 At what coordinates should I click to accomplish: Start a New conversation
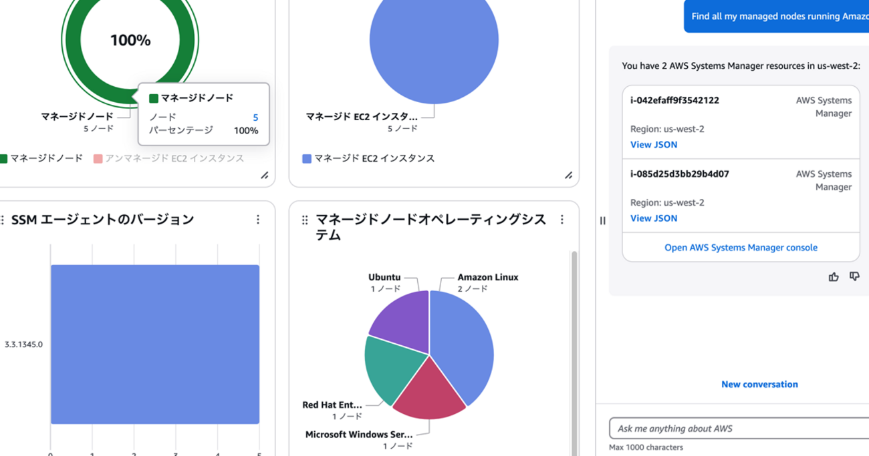(x=759, y=384)
